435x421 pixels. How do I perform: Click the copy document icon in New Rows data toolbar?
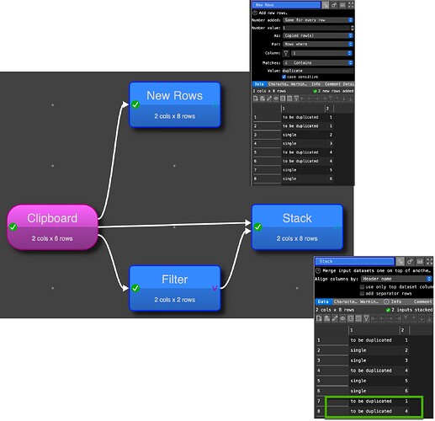click(x=255, y=99)
